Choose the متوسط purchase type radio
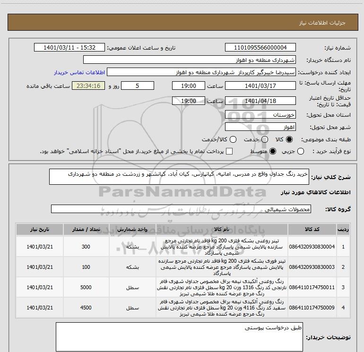The width and height of the screenshot is (364, 352). tap(273, 151)
